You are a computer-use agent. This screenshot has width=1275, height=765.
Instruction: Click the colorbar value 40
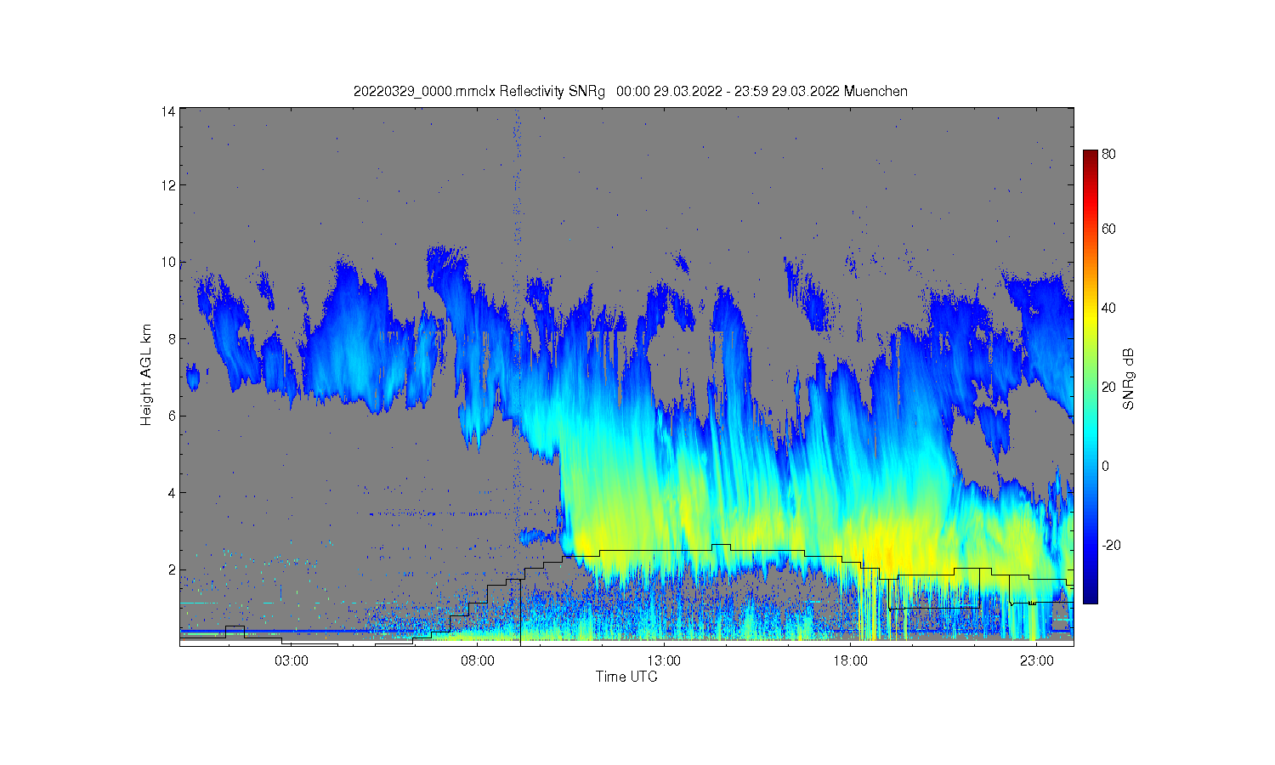[1109, 308]
